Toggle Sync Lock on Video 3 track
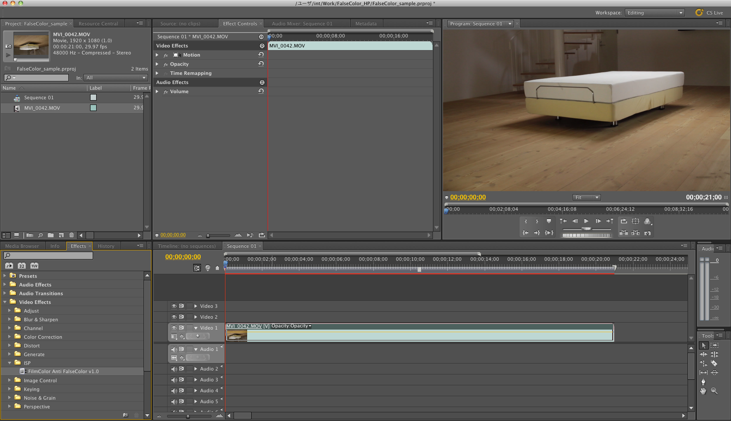The image size is (731, 421). (181, 306)
